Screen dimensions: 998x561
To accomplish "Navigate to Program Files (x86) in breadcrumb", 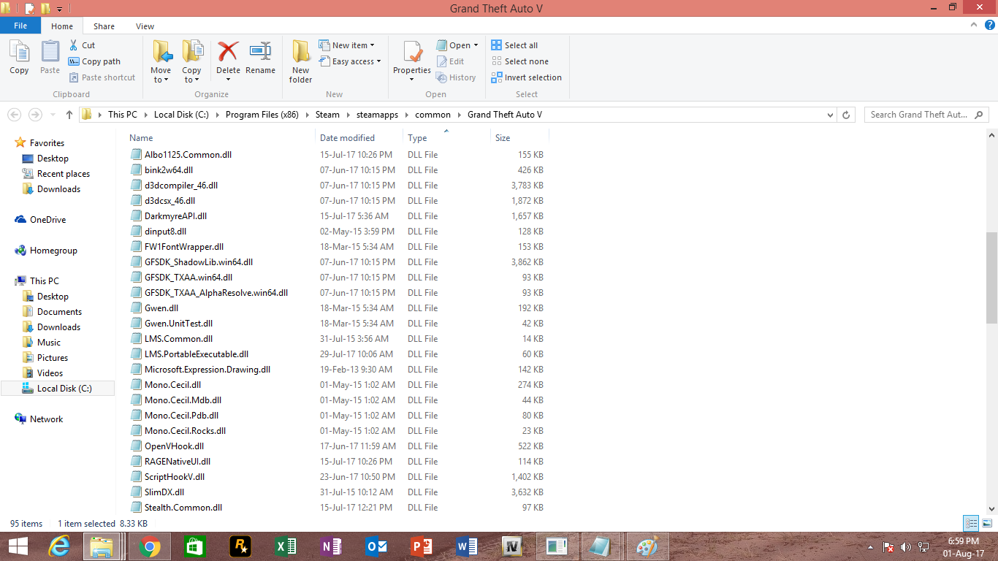I will coord(262,115).
